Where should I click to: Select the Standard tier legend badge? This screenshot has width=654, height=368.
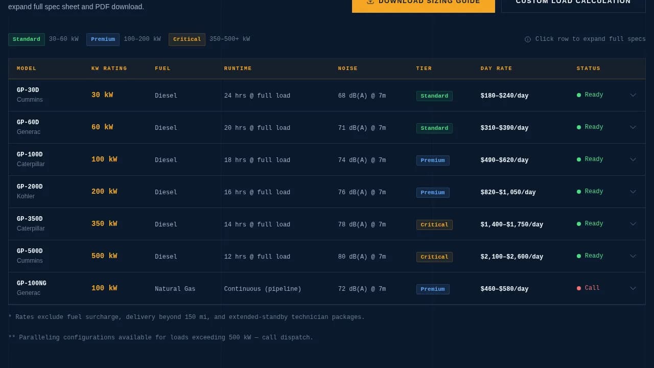click(27, 39)
